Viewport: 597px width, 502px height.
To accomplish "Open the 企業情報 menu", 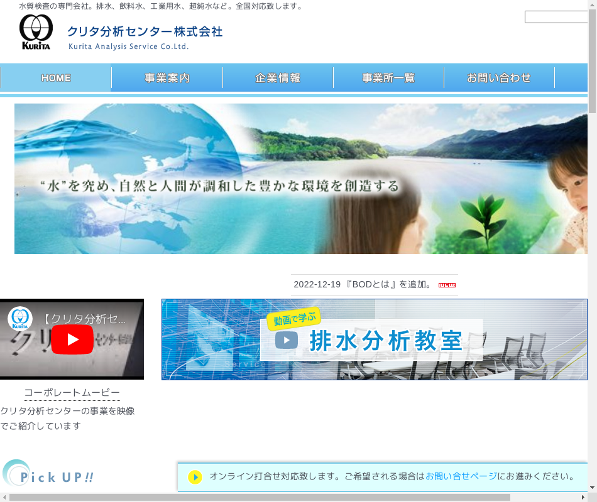I will click(278, 78).
